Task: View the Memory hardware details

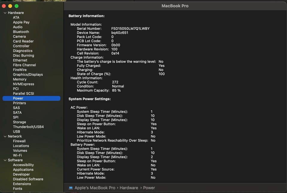Action: point(20,79)
